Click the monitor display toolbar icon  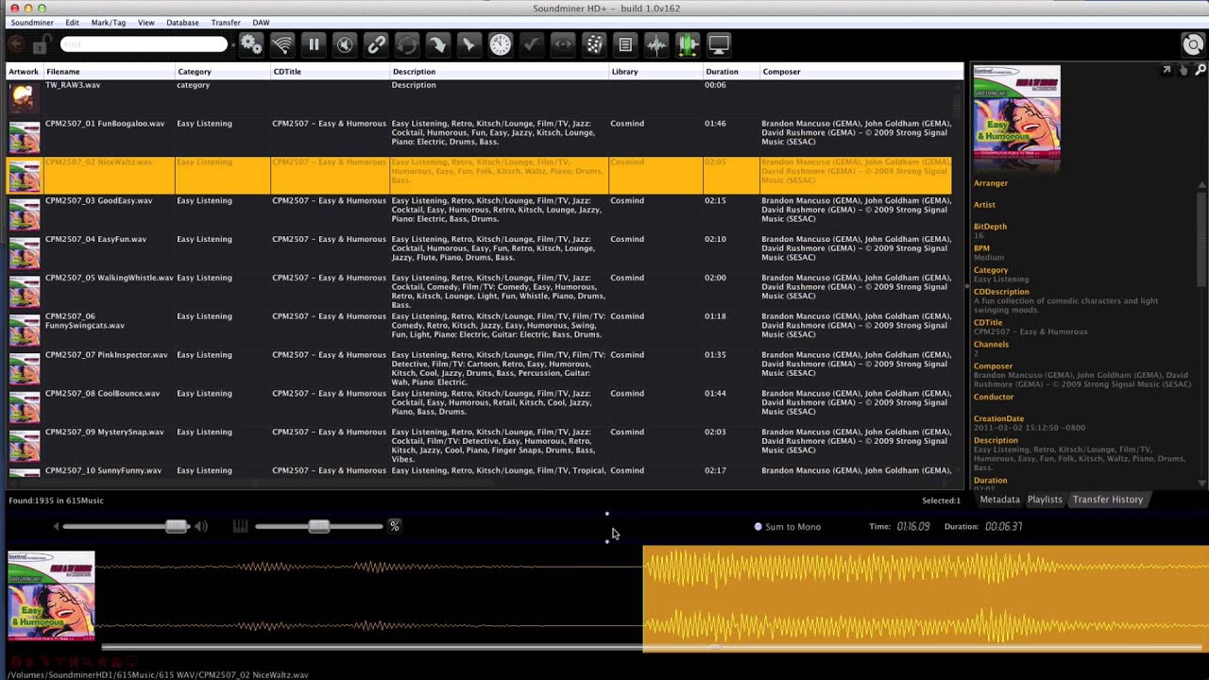tap(719, 44)
